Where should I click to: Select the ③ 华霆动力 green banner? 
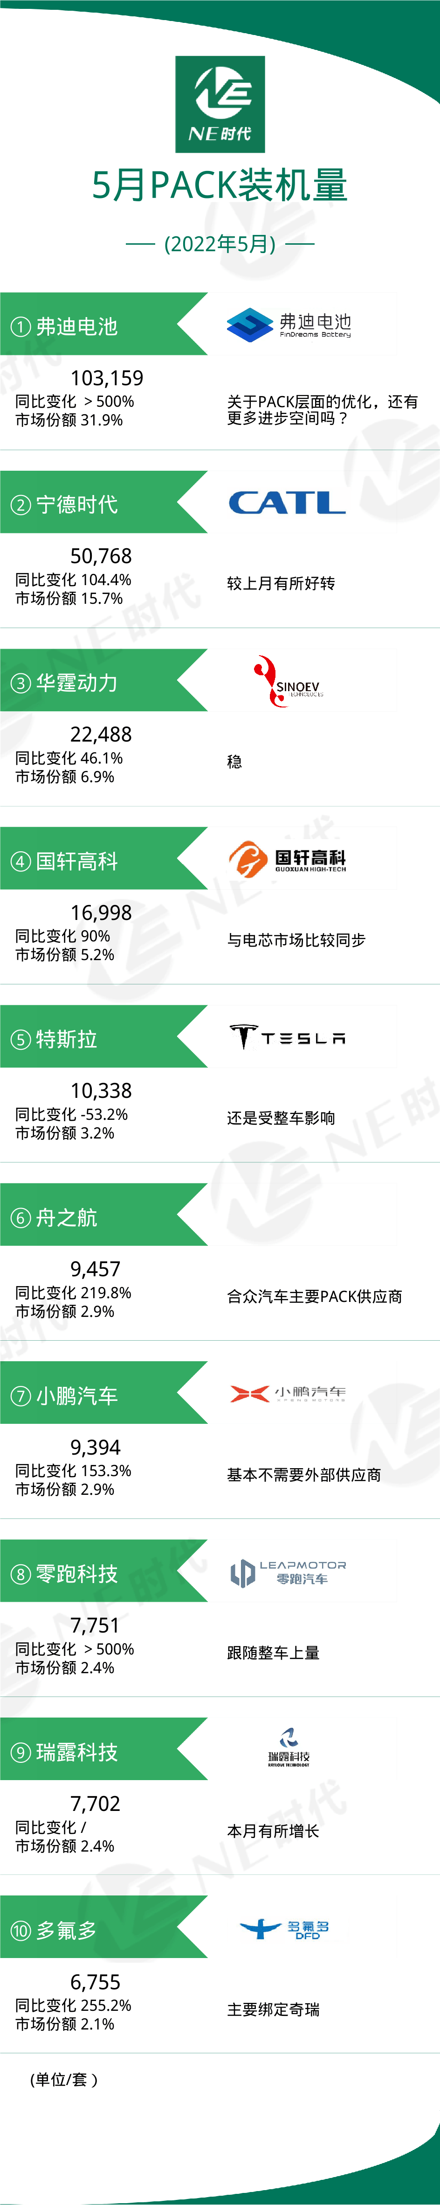[103, 680]
